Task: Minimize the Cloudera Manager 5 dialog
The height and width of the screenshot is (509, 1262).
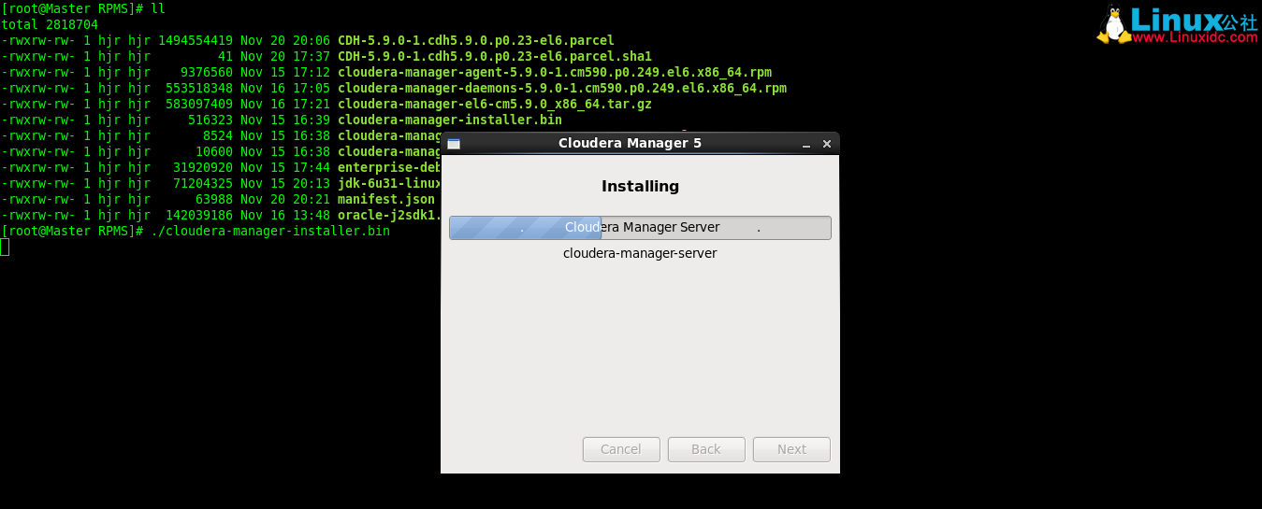Action: 806,144
